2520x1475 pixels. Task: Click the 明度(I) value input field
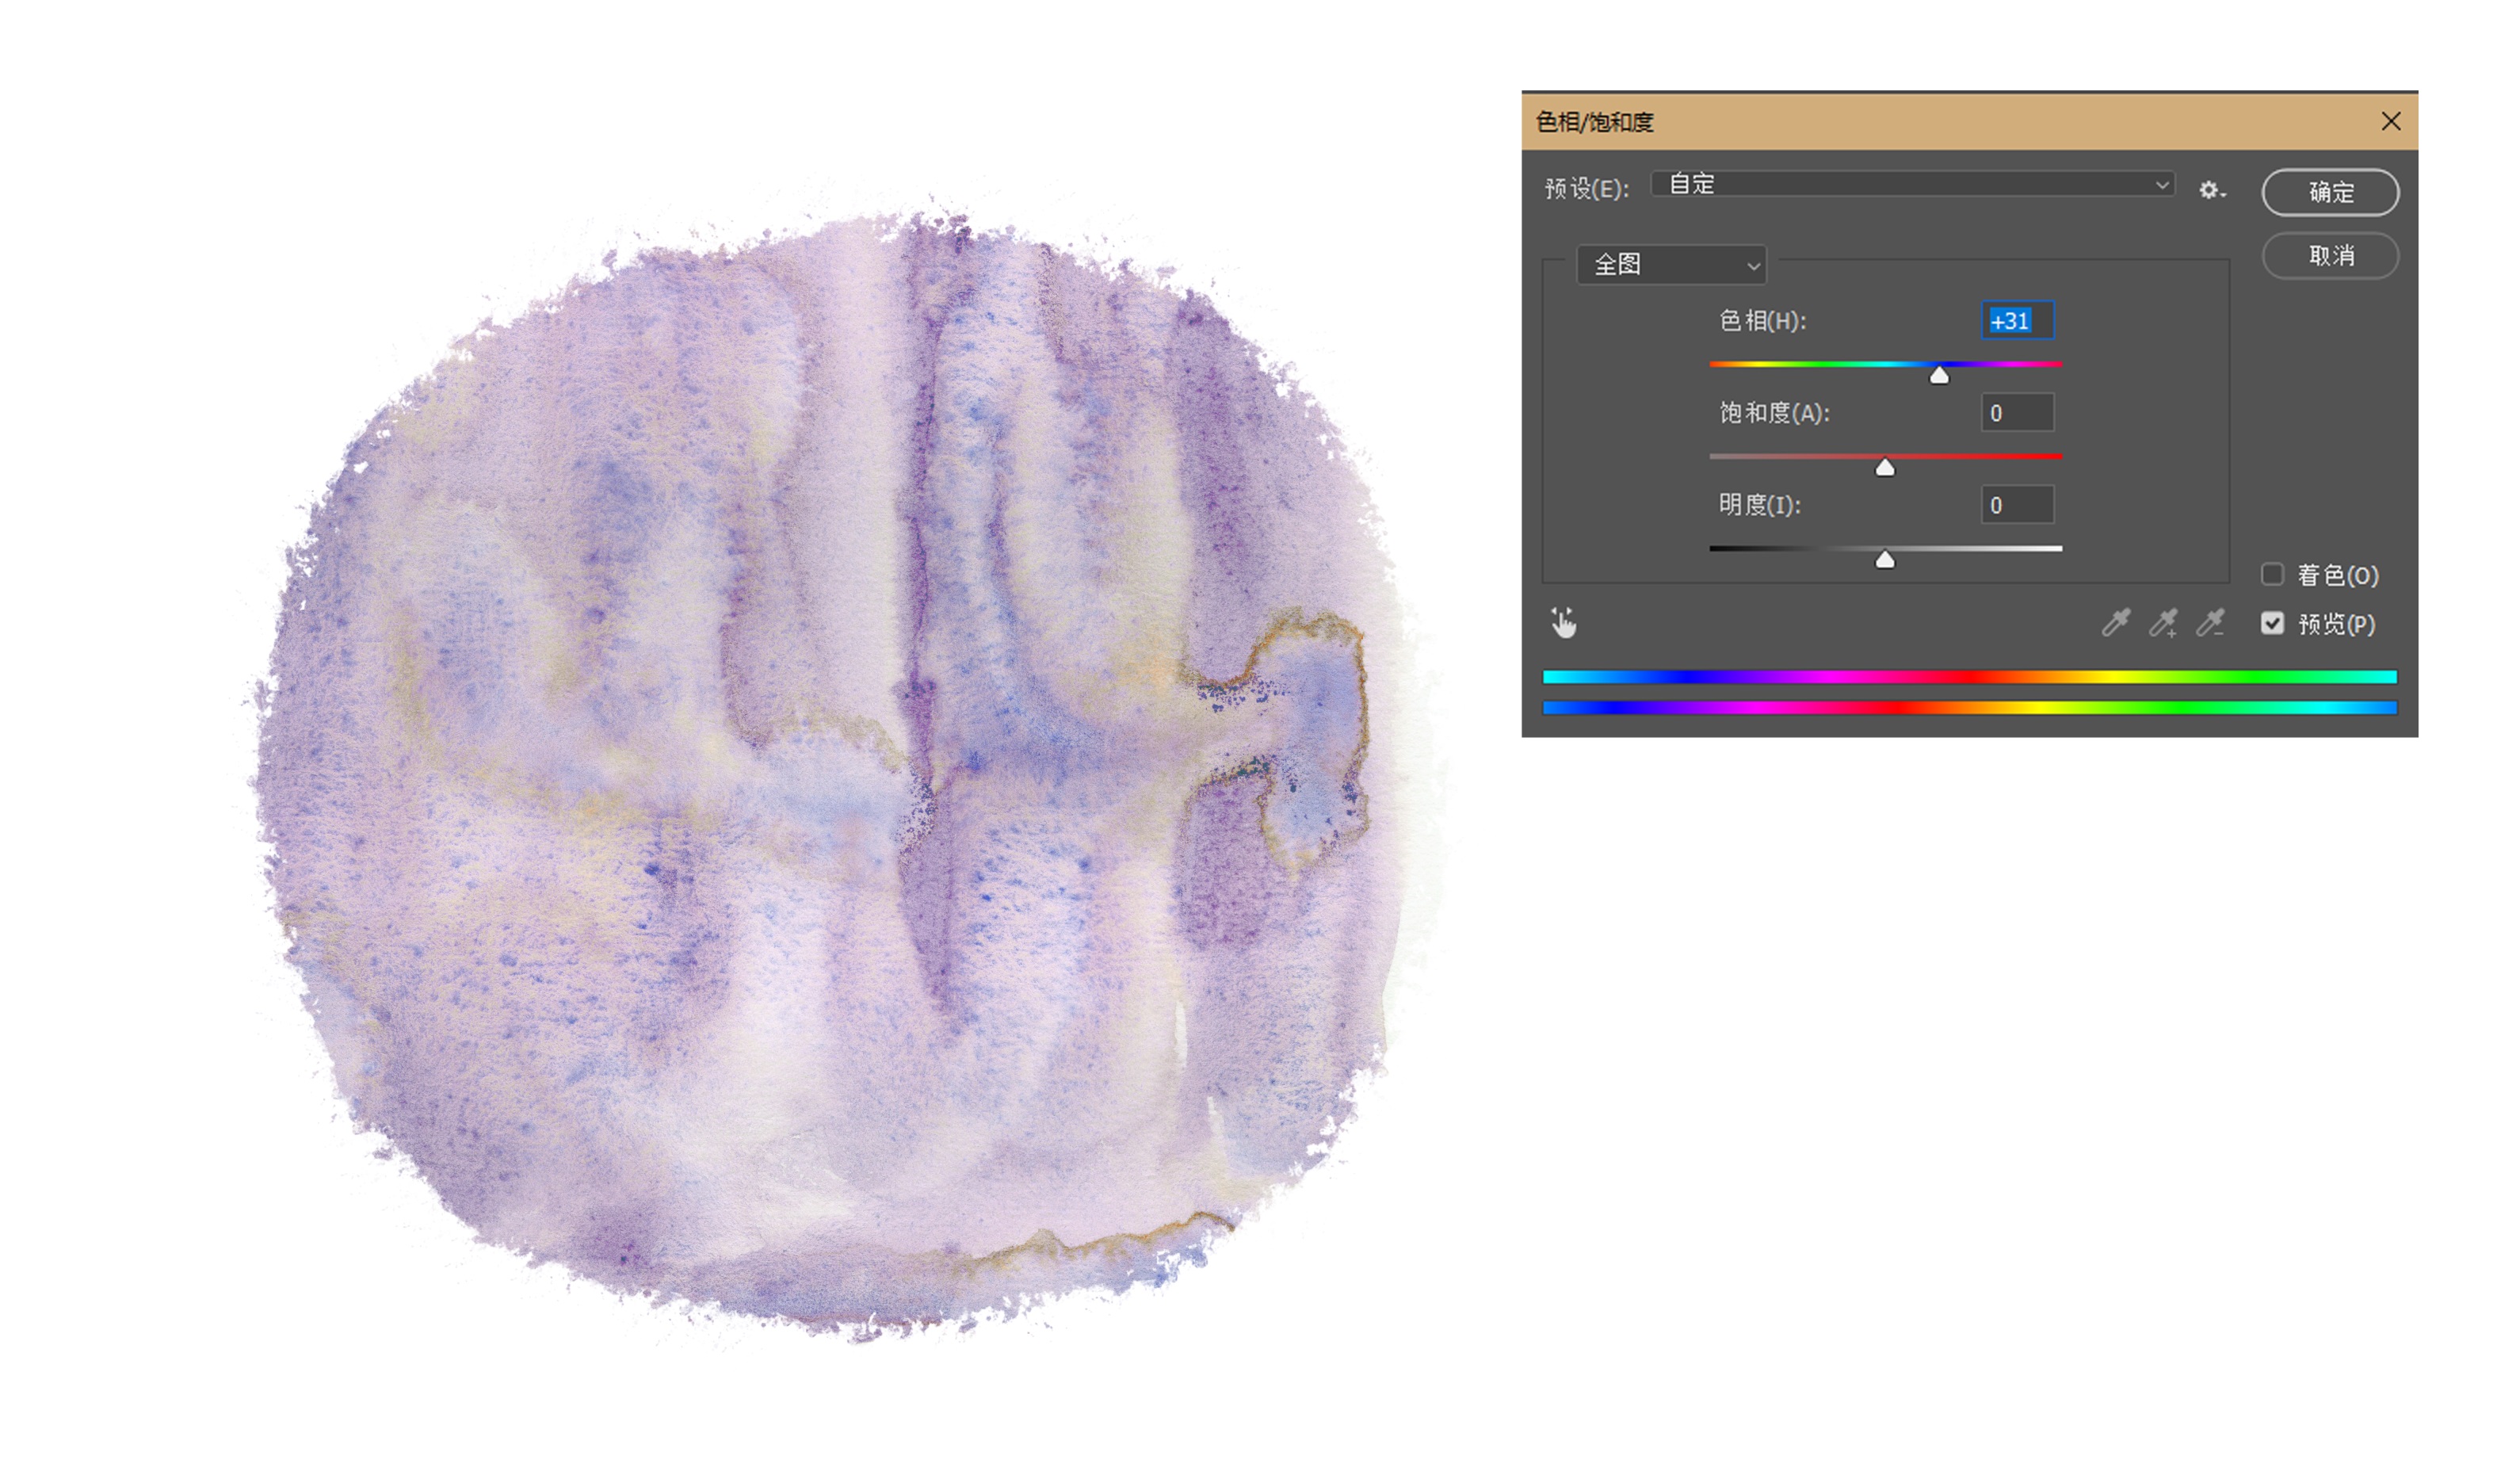point(2017,505)
